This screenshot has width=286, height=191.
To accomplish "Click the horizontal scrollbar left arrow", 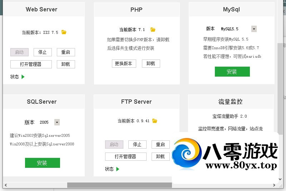I will (5, 185).
